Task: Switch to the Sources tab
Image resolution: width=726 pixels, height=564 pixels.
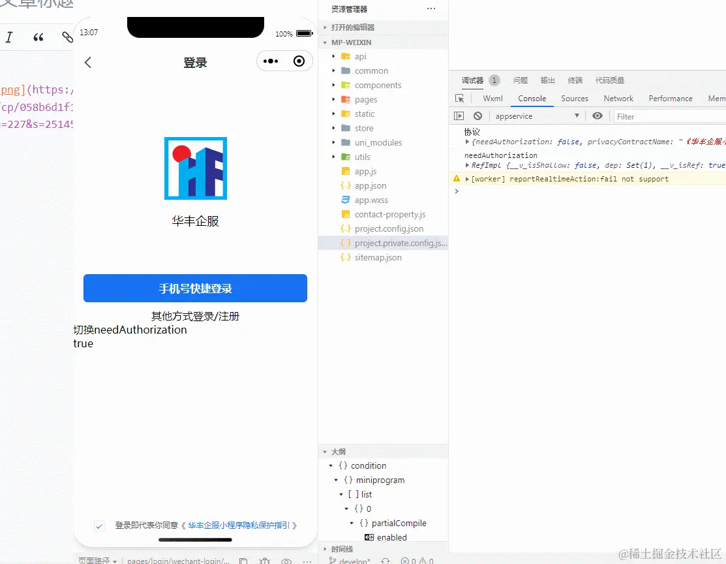Action: pyautogui.click(x=575, y=98)
